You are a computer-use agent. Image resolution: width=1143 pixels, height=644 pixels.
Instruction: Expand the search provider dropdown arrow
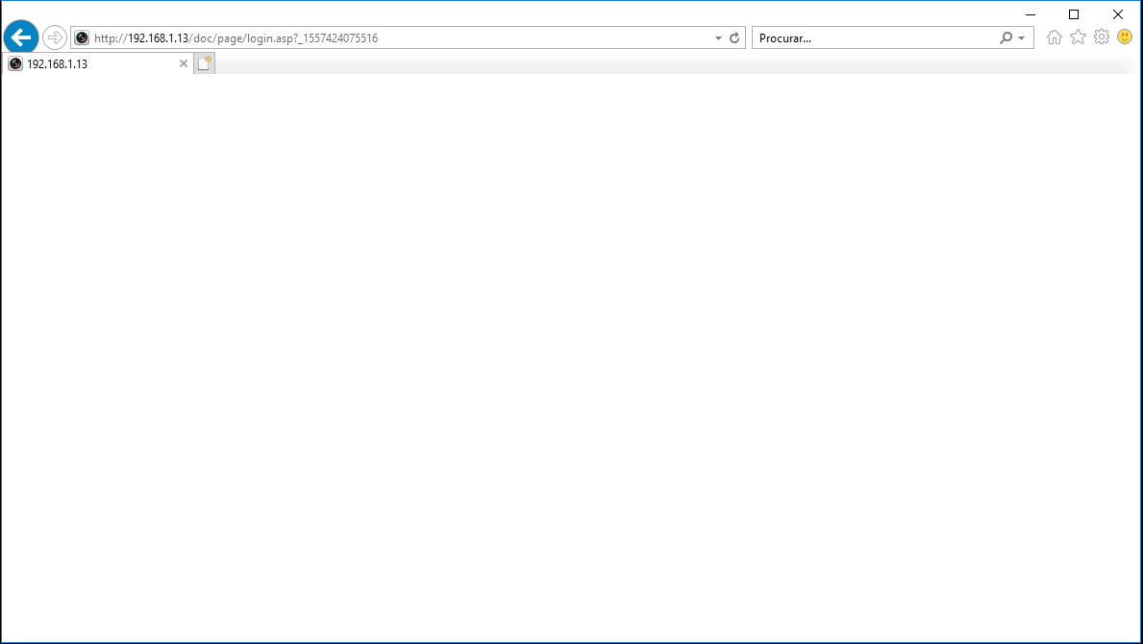click(1022, 38)
